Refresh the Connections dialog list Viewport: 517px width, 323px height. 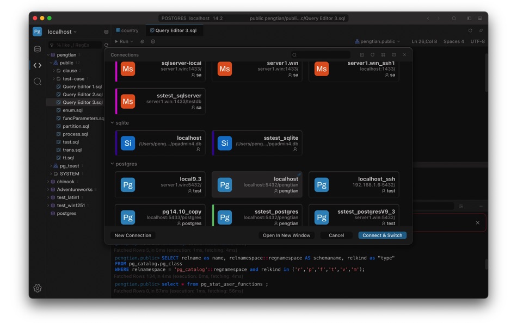(373, 55)
